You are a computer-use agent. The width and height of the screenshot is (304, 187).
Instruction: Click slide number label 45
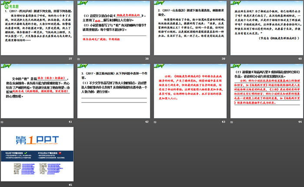(70, 185)
